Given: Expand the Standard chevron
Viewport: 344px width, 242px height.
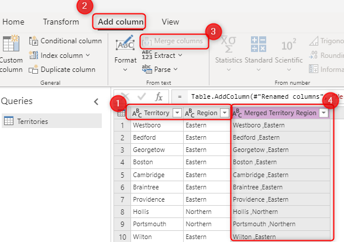Looking at the screenshot, I should click(259, 70).
